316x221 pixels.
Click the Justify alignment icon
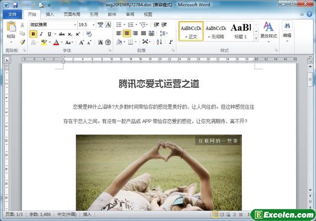(x=143, y=33)
